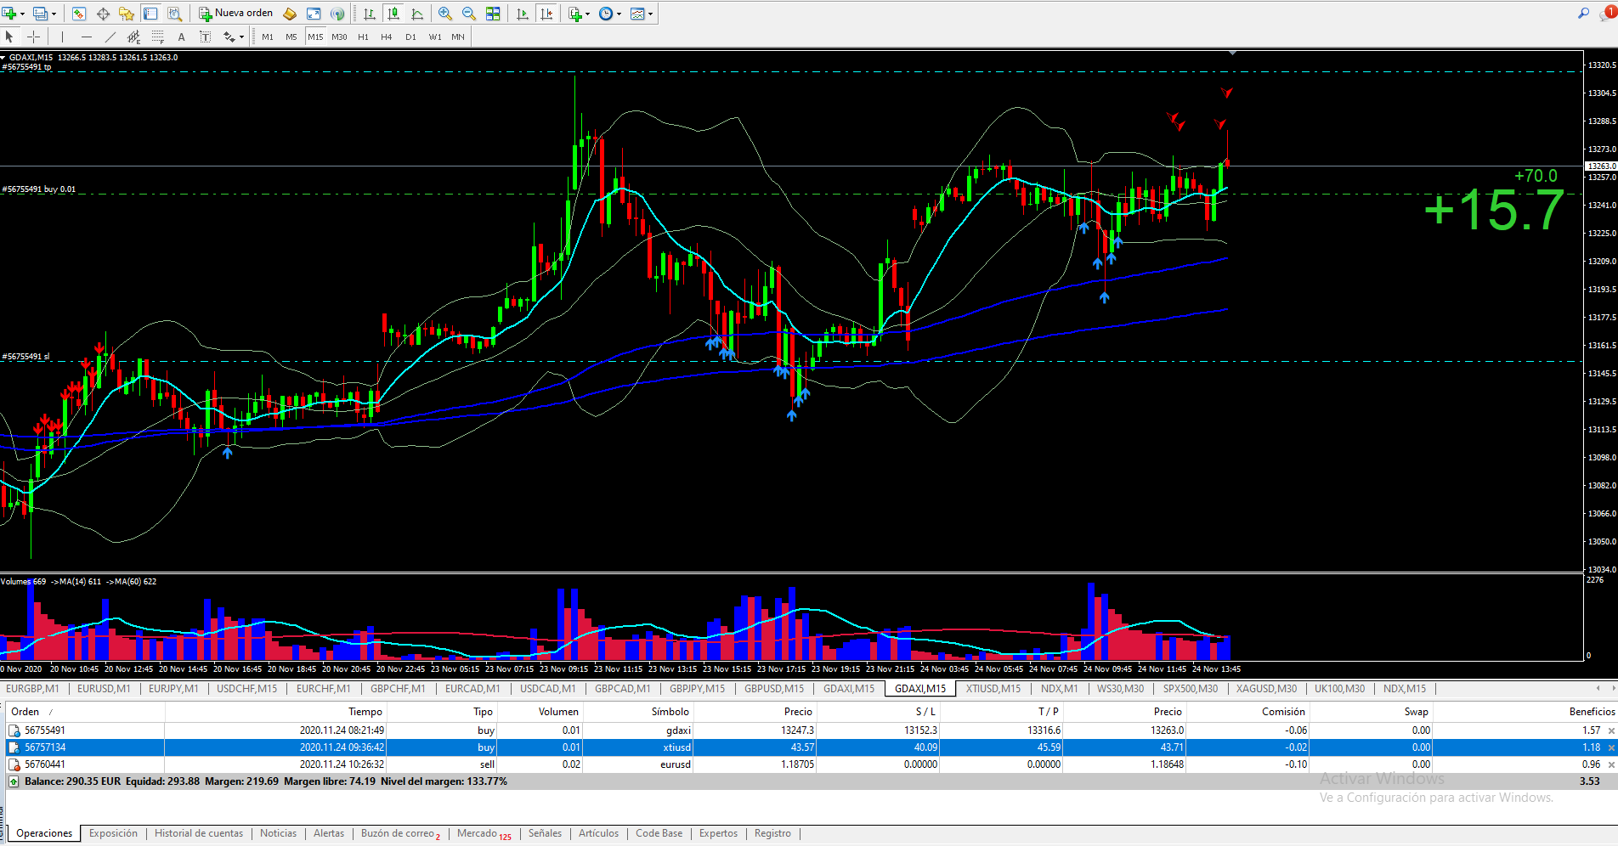
Task: Open the Strategy Tester
Action: (174, 14)
